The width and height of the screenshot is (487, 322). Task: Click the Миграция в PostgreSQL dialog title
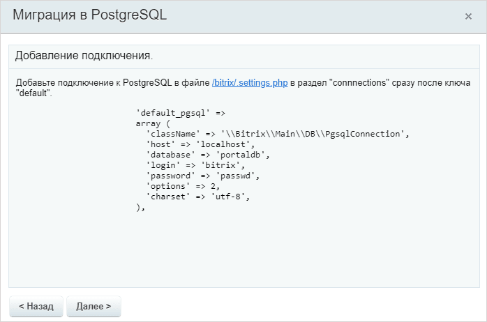(90, 15)
